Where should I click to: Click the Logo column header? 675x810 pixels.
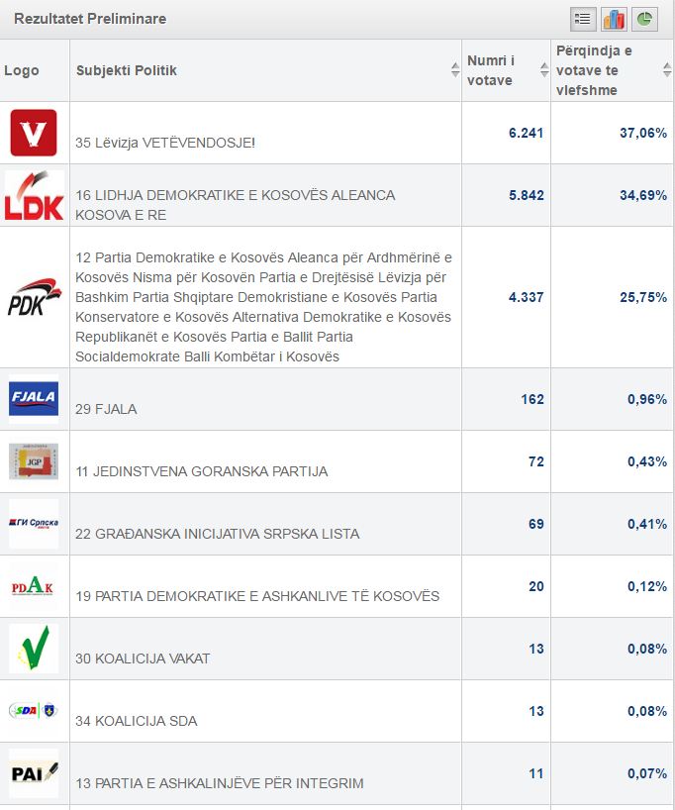point(22,70)
